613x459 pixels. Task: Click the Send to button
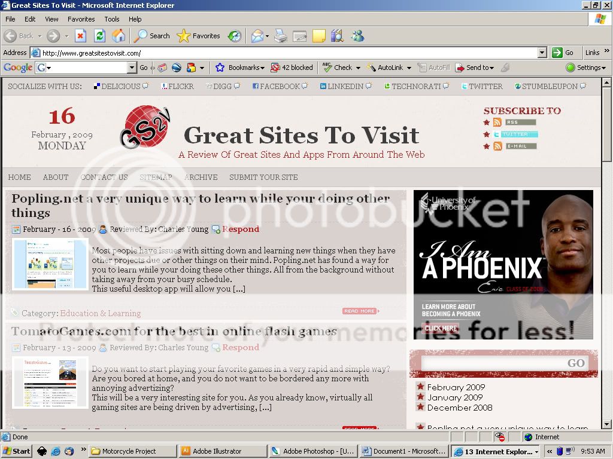point(475,68)
